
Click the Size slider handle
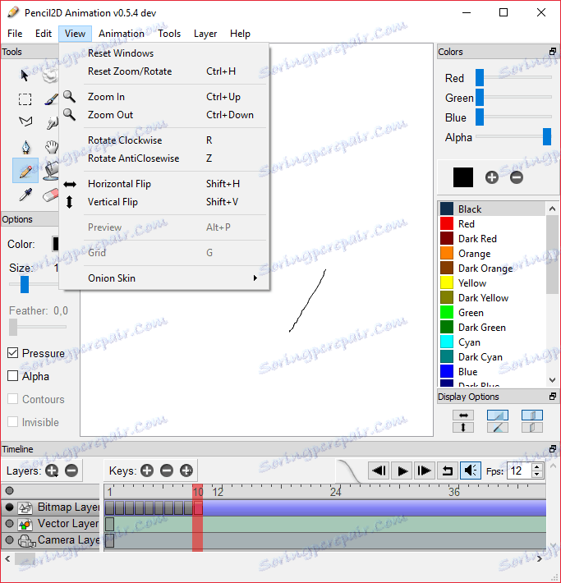(25, 284)
